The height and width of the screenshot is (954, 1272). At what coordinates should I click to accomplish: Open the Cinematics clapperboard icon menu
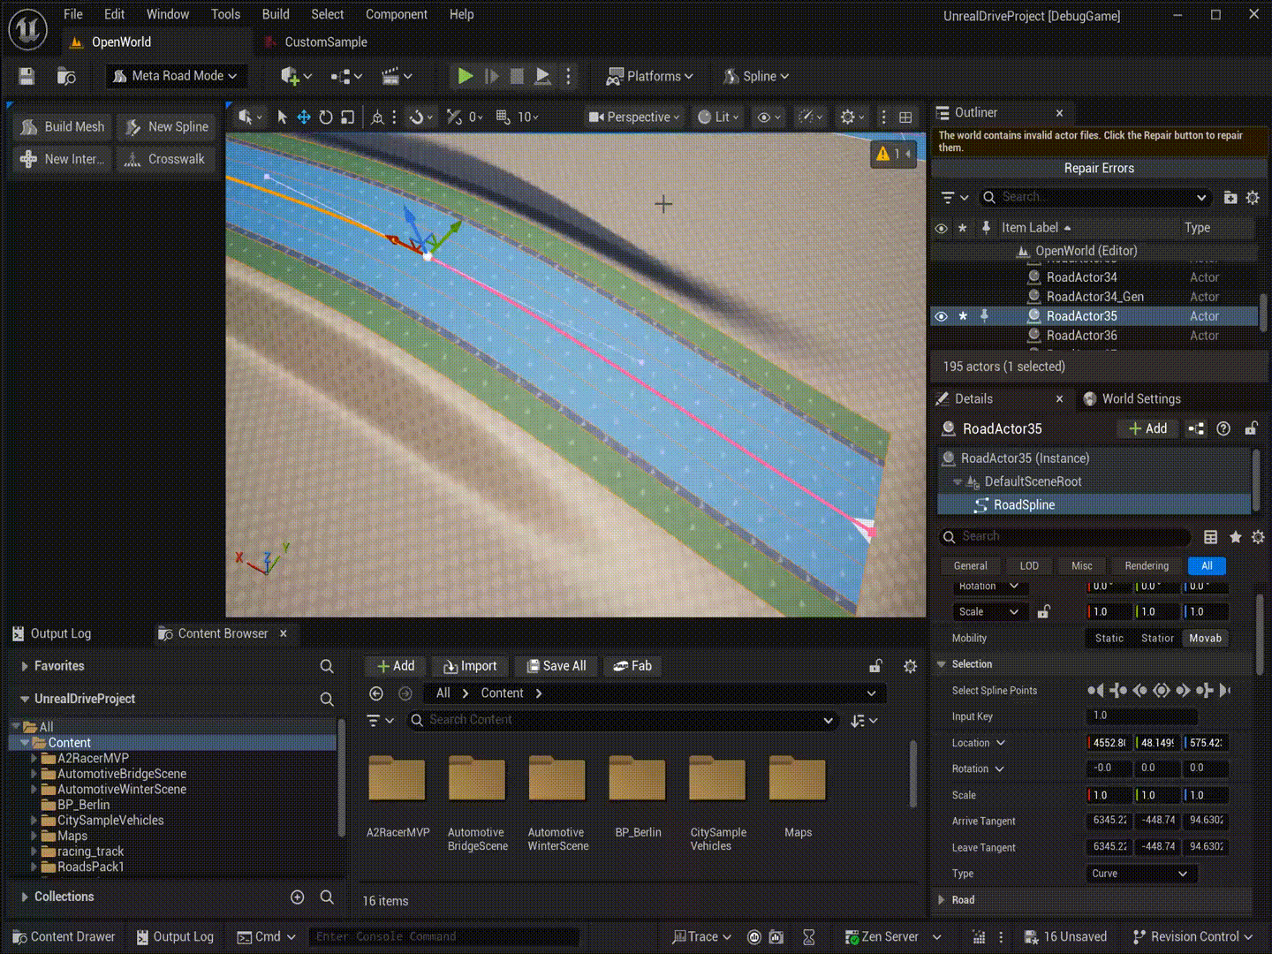397,77
